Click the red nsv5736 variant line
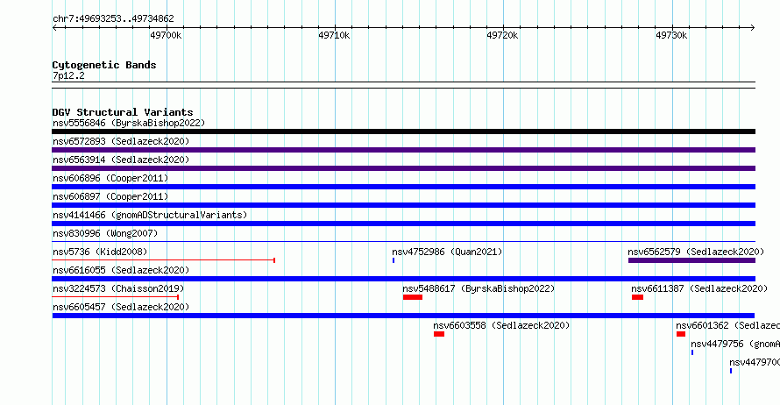Screen dimensions: 780x405 [x=164, y=260]
